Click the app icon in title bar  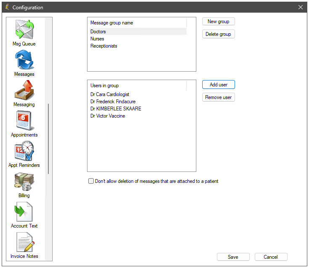(7, 7)
